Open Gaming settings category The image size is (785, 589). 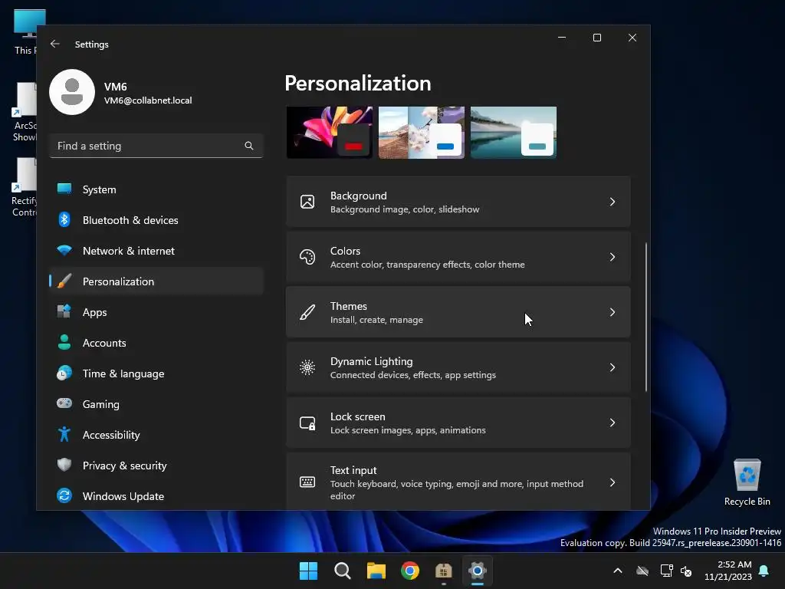click(x=156, y=404)
